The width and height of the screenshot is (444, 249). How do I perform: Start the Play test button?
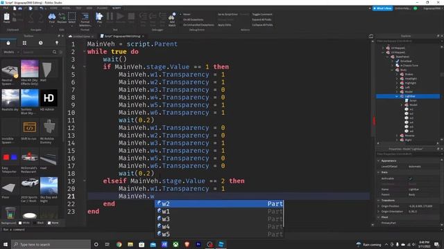click(99, 17)
